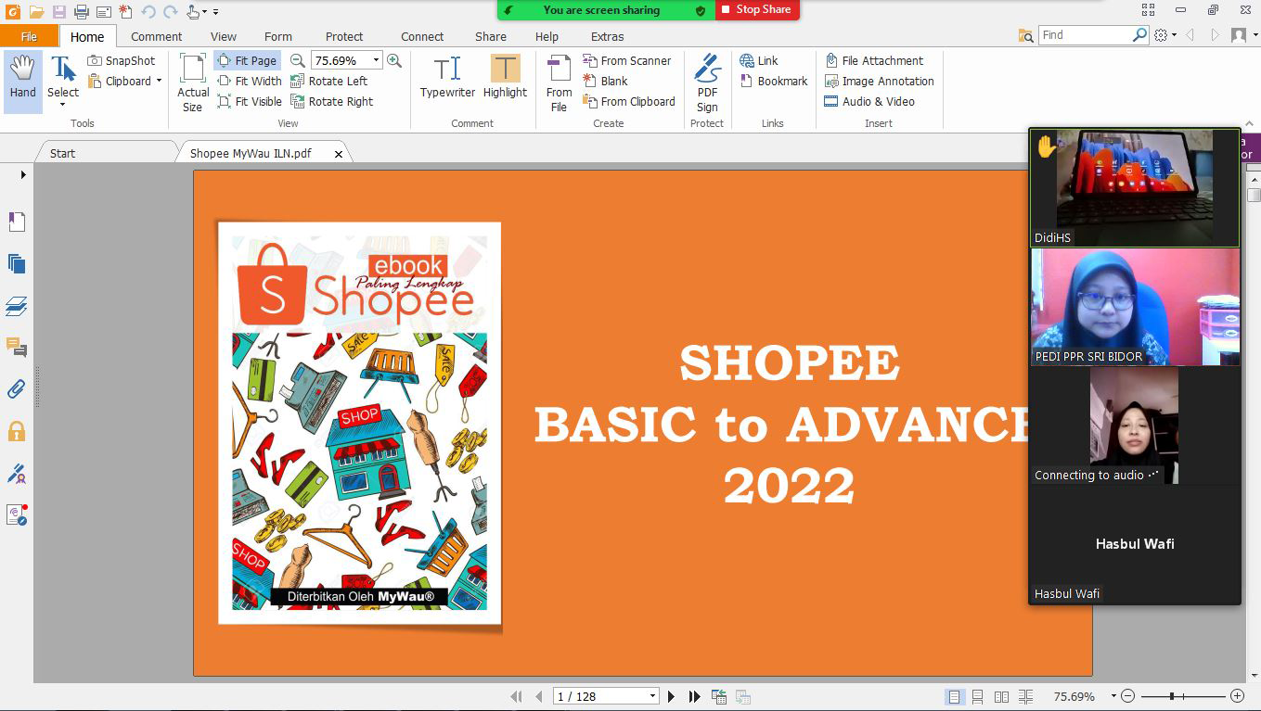
Task: Click the status bar zoom slider
Action: pos(1183,696)
